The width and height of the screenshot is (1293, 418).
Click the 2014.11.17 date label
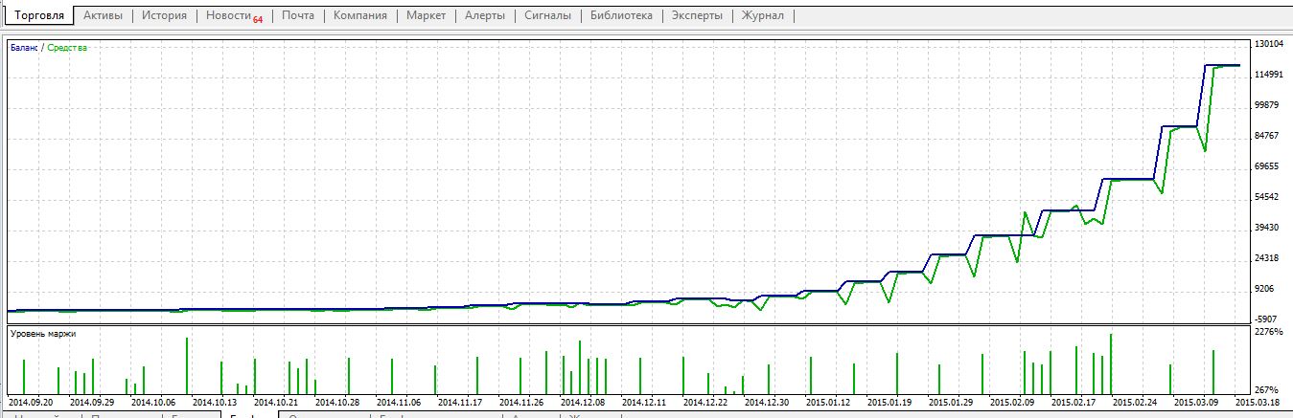[460, 403]
